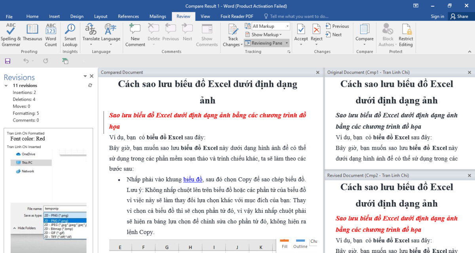Click Sign in
This screenshot has width=475, height=253.
(437, 16)
